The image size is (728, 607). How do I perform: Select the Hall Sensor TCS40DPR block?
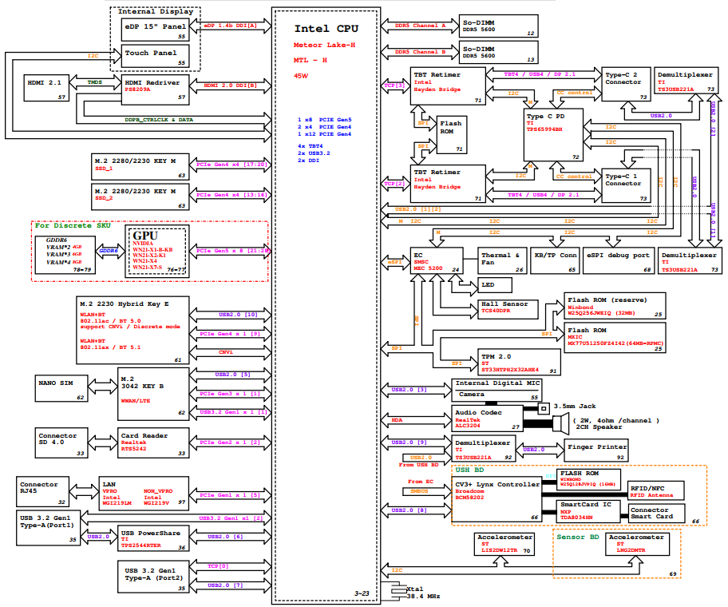[508, 309]
